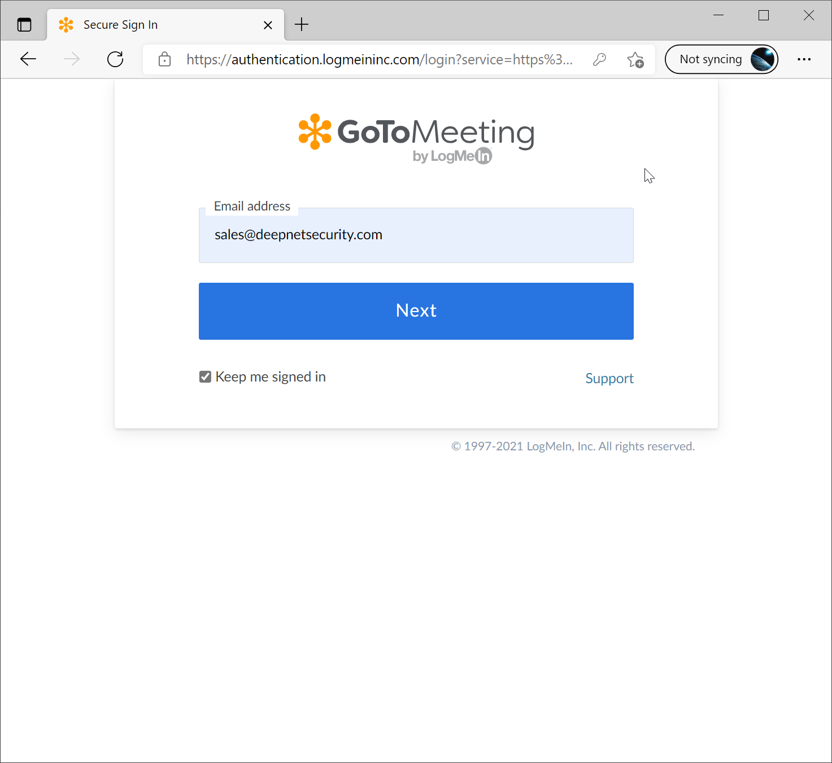Go back to the previous page
This screenshot has width=832, height=763.
[x=28, y=59]
